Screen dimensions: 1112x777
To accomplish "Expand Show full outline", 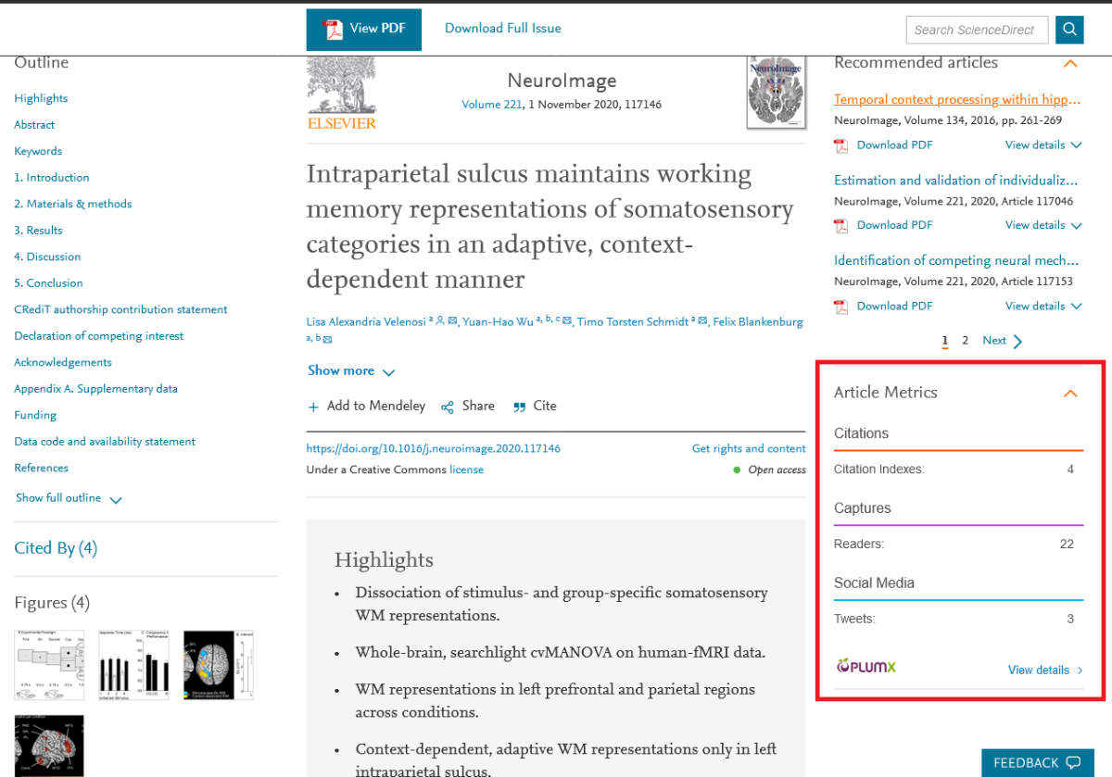I will point(69,498).
